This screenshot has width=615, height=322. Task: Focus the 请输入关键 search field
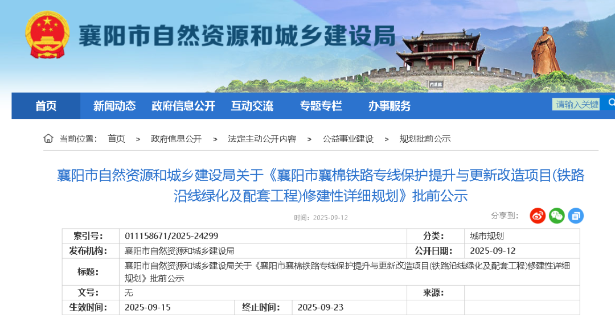pos(576,104)
